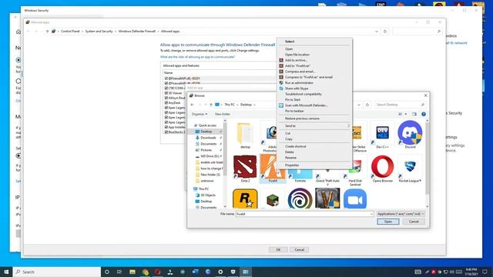The height and width of the screenshot is (277, 493).
Task: Click the File name text field
Action: [x=302, y=214]
